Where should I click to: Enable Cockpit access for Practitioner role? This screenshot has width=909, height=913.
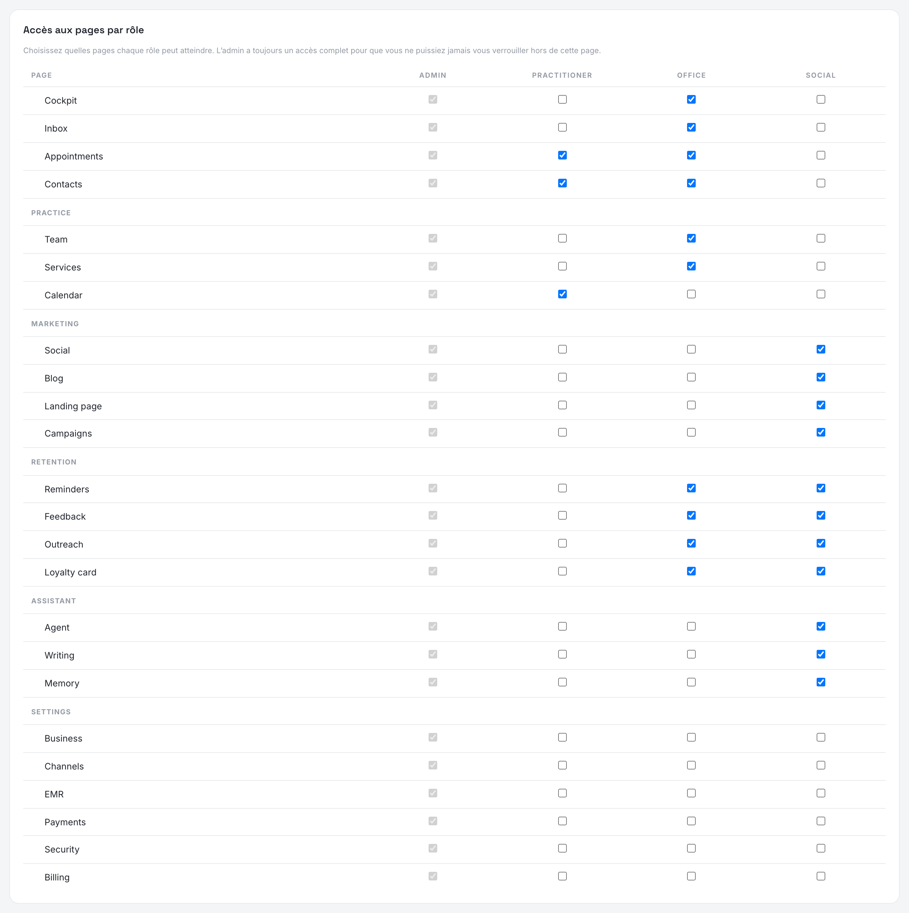[x=562, y=99]
